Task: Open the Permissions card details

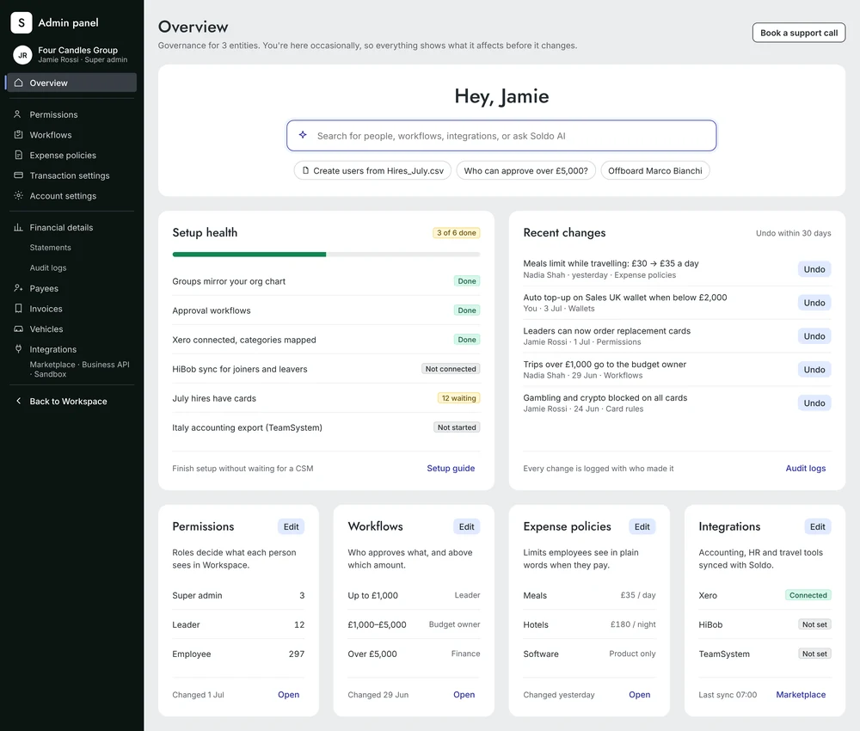Action: click(288, 694)
